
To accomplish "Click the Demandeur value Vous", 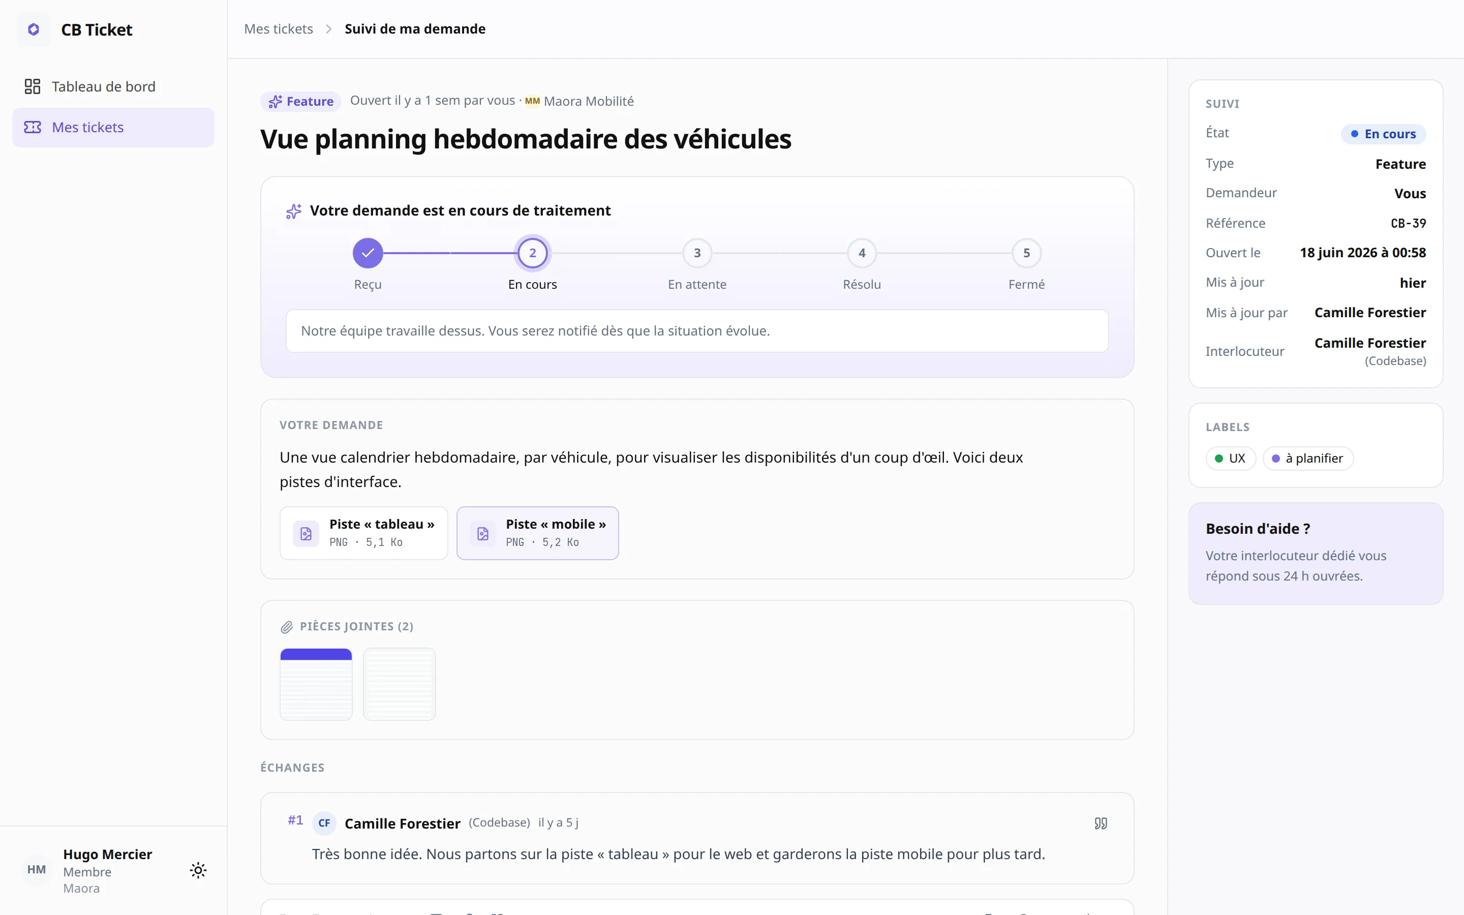I will [1410, 194].
